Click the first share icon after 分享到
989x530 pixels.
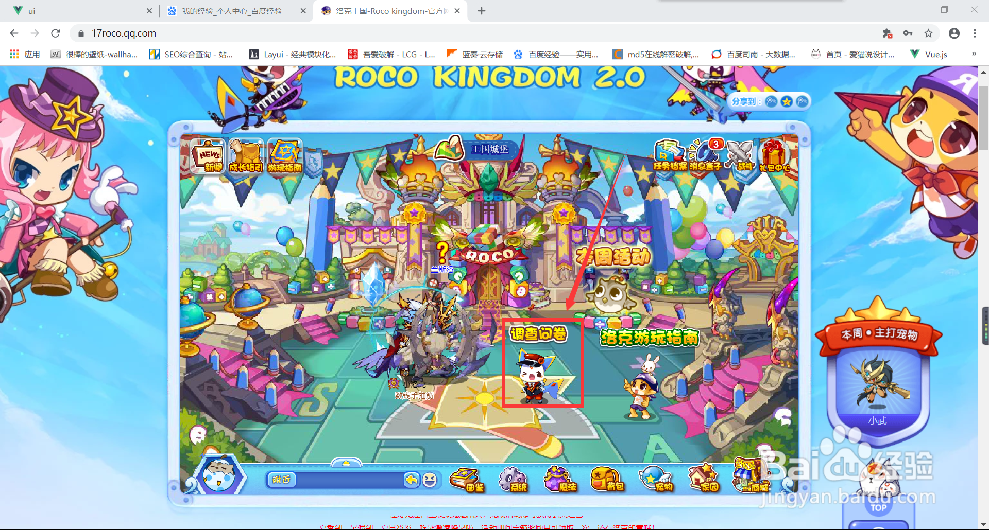click(771, 101)
